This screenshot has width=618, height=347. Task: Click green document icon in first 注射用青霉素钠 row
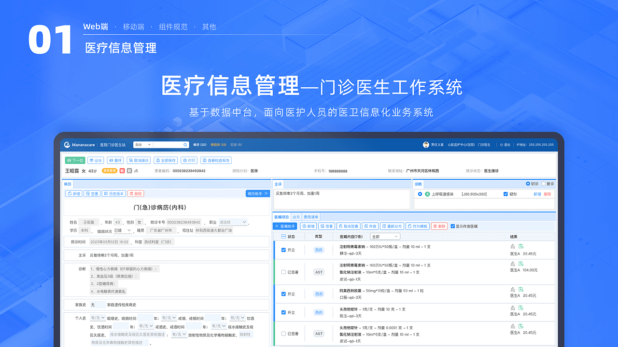click(520, 246)
